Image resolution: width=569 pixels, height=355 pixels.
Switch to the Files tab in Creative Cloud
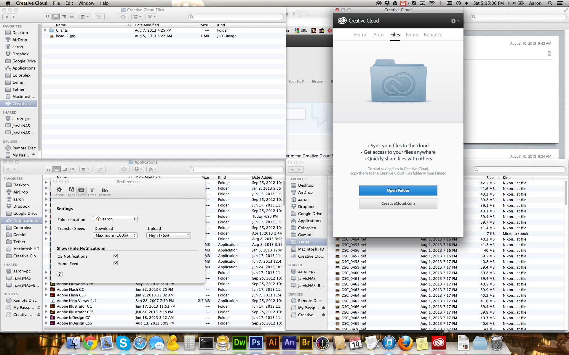click(x=394, y=34)
